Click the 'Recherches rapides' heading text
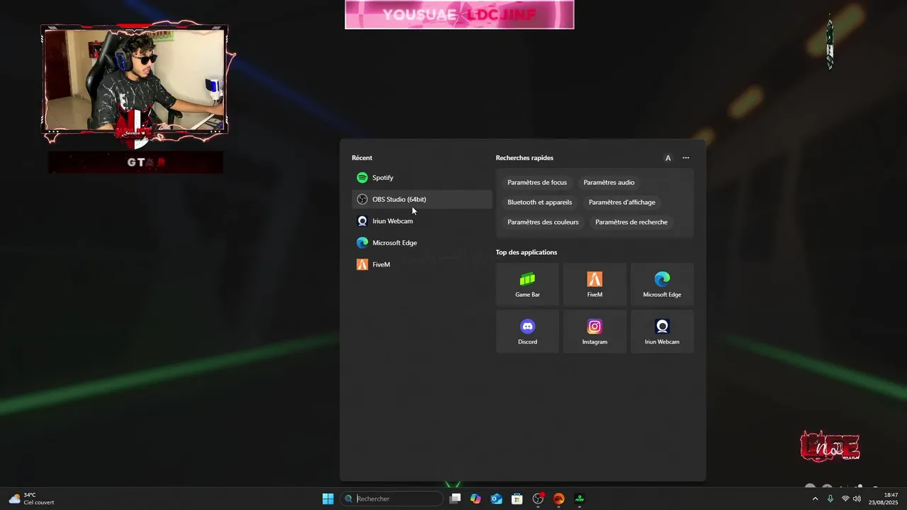907x510 pixels. point(524,158)
